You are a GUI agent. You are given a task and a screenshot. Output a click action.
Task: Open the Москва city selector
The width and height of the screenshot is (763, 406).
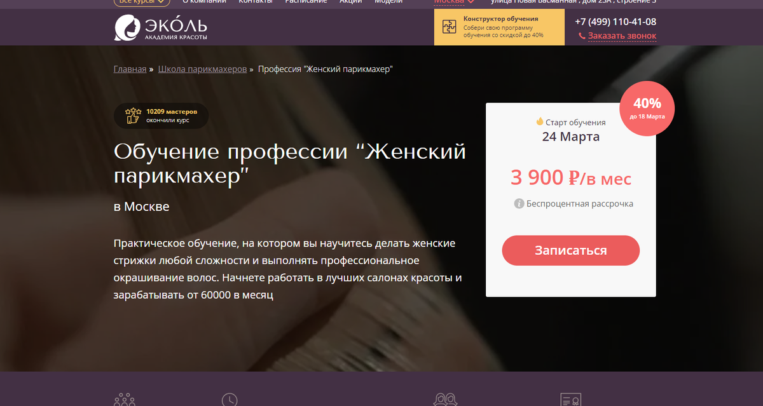coord(454,2)
